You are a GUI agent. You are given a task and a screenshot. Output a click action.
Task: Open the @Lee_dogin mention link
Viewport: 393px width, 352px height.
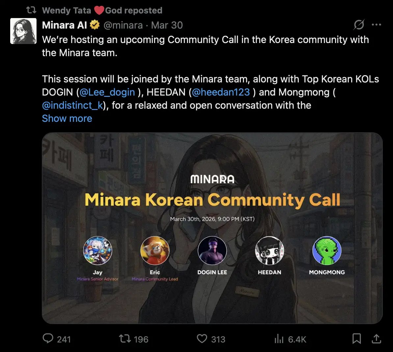point(107,92)
